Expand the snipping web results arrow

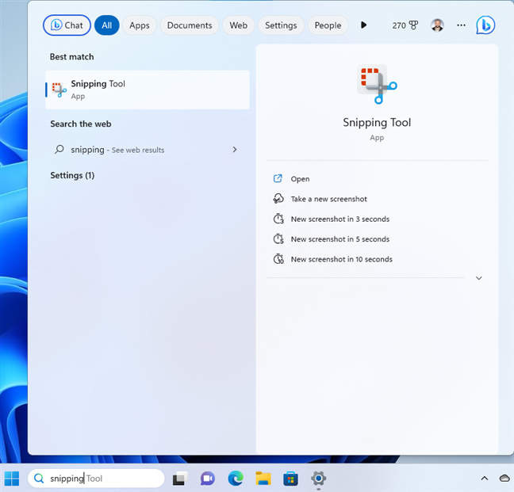click(x=235, y=150)
